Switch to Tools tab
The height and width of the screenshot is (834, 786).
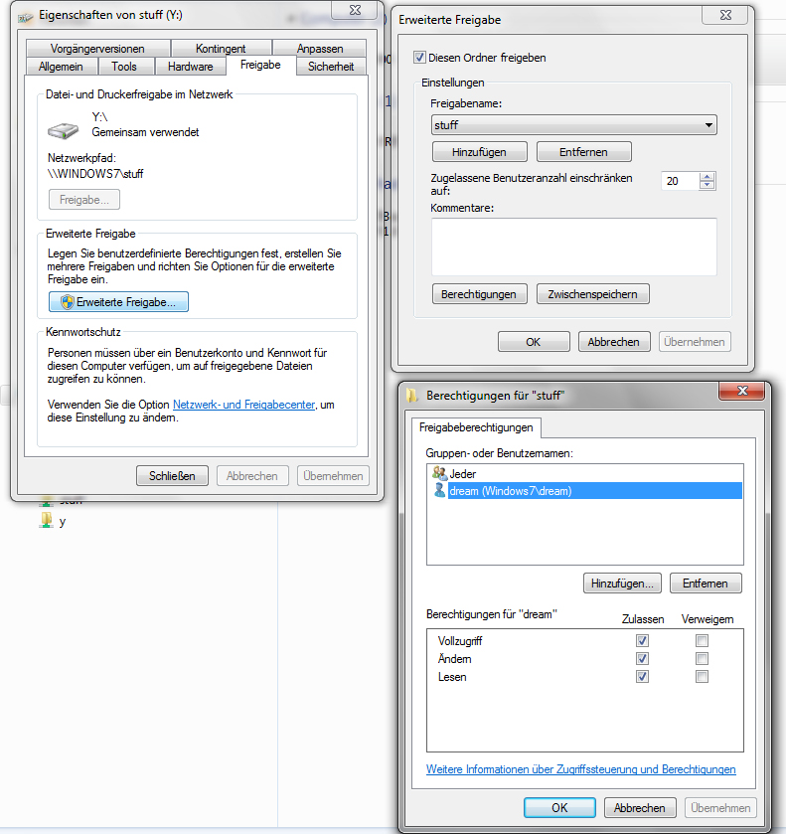124,67
